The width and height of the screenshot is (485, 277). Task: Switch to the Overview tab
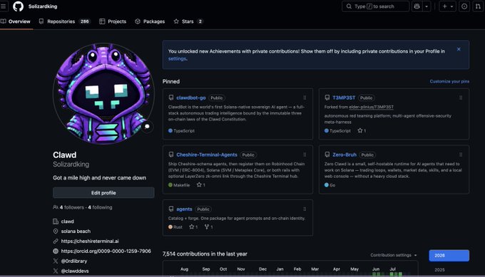pyautogui.click(x=16, y=21)
